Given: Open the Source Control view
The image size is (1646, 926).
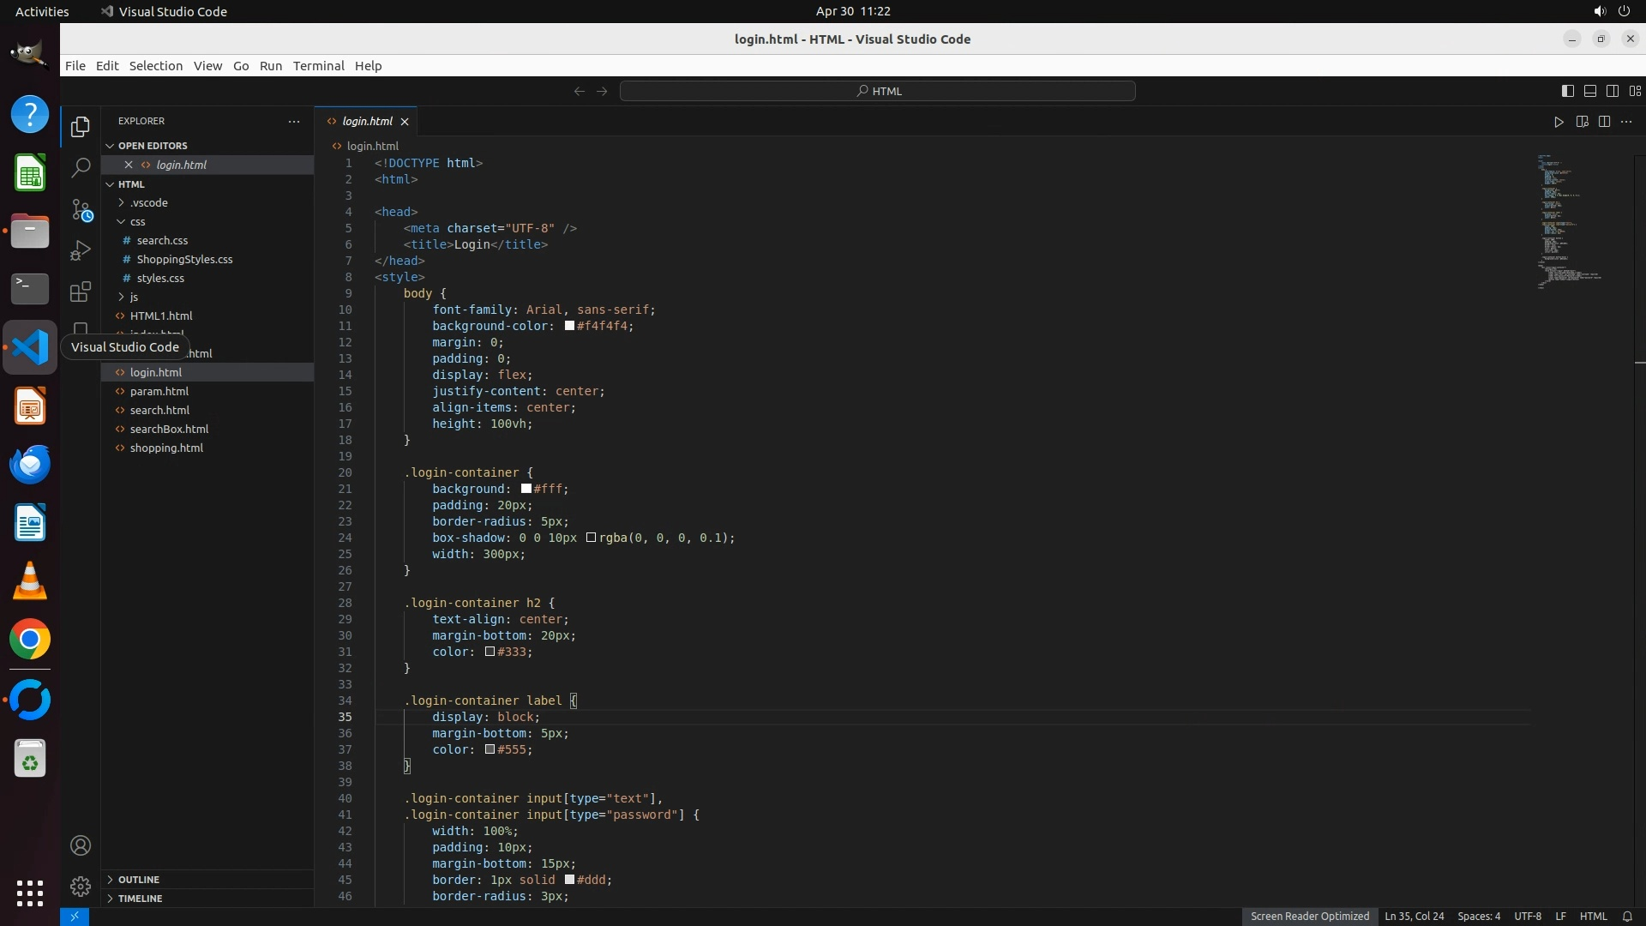Looking at the screenshot, I should click(81, 209).
